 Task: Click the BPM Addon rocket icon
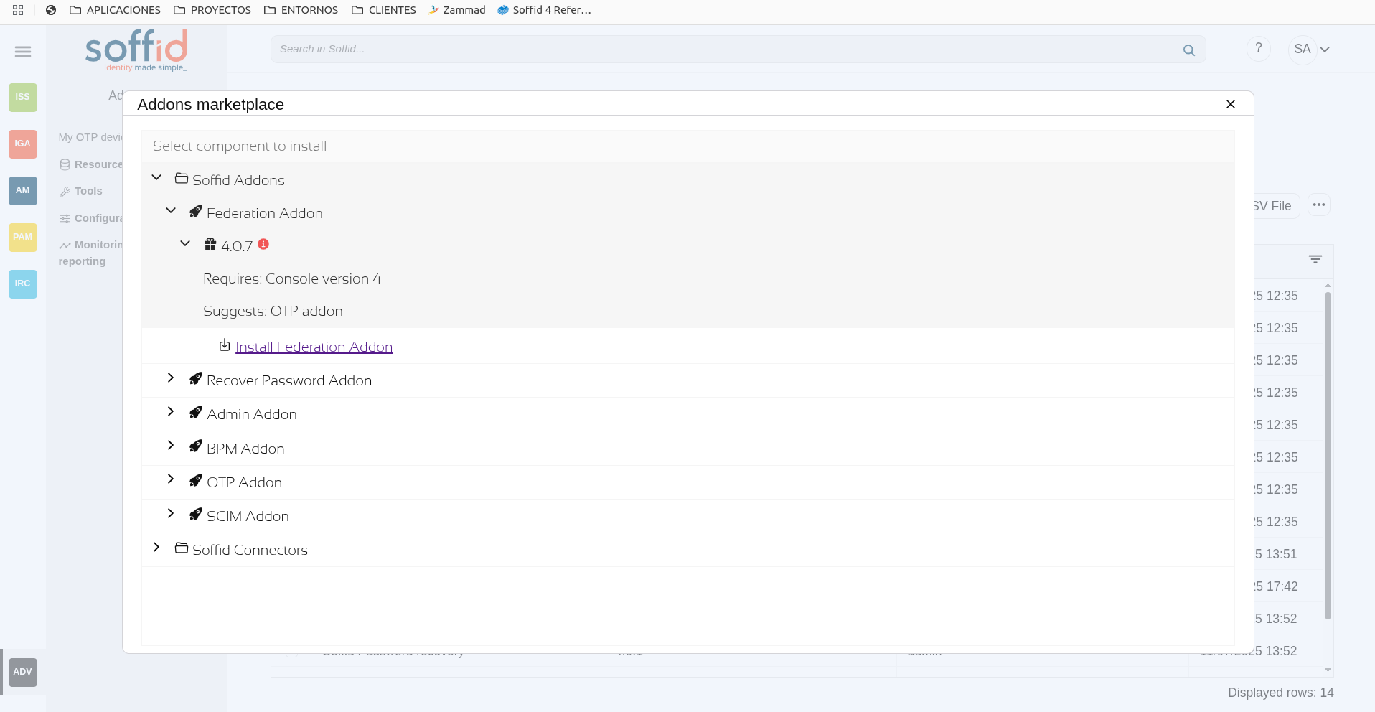(x=195, y=446)
